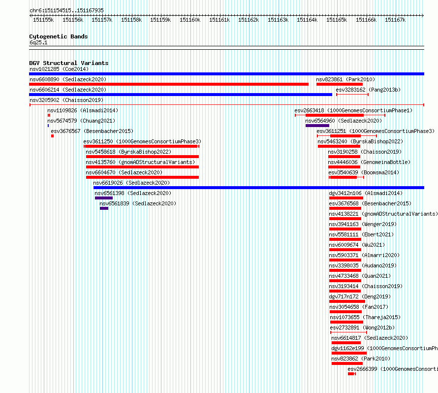Select nsv5458618 (ByrskaBishop2022) label
Image resolution: width=438 pixels, height=393 pixels.
click(x=128, y=152)
